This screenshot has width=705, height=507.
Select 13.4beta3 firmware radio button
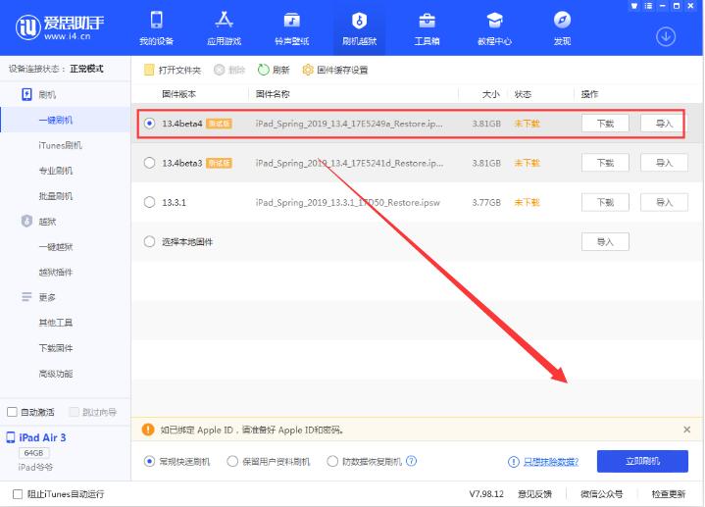tap(150, 163)
